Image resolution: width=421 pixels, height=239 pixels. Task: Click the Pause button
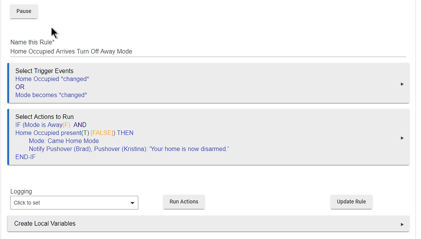click(x=24, y=12)
